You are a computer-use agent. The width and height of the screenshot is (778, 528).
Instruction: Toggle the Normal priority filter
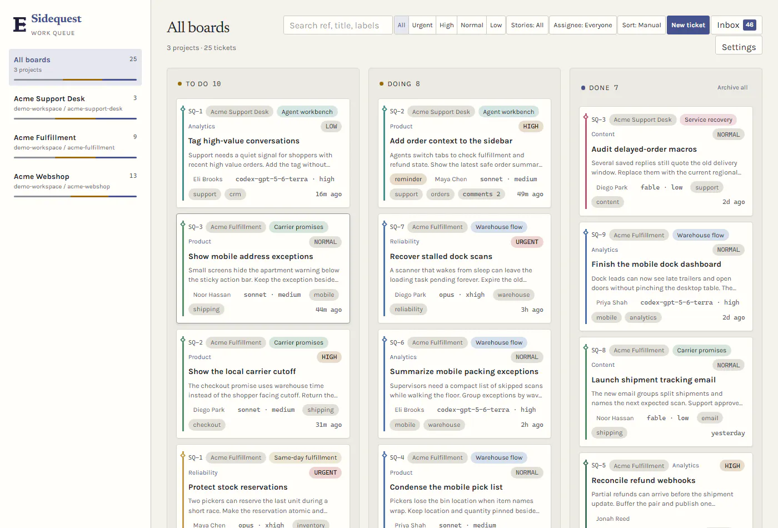pos(472,25)
